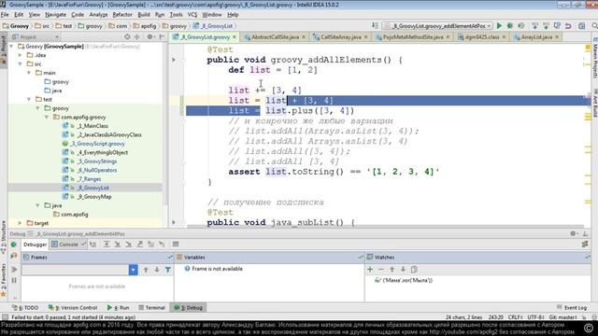
Task: Click Step Into icon in debugger toolbar
Action: (x=118, y=245)
